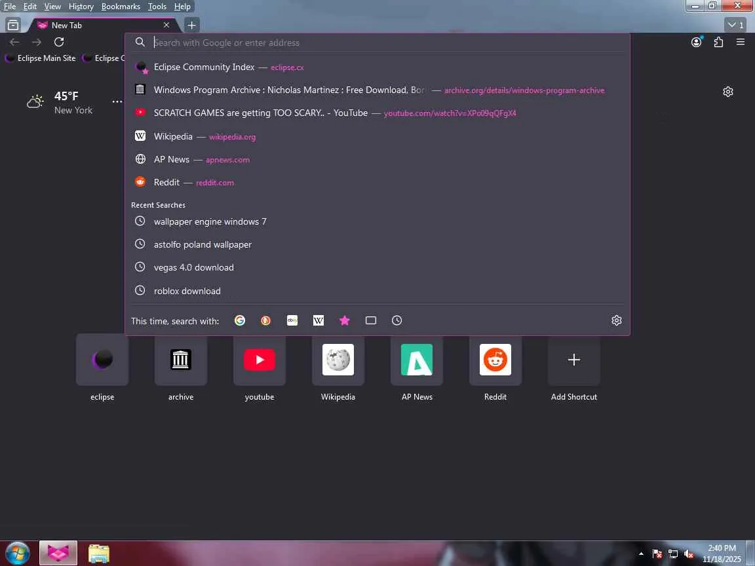Open search settings gear in dropdown

(x=616, y=320)
